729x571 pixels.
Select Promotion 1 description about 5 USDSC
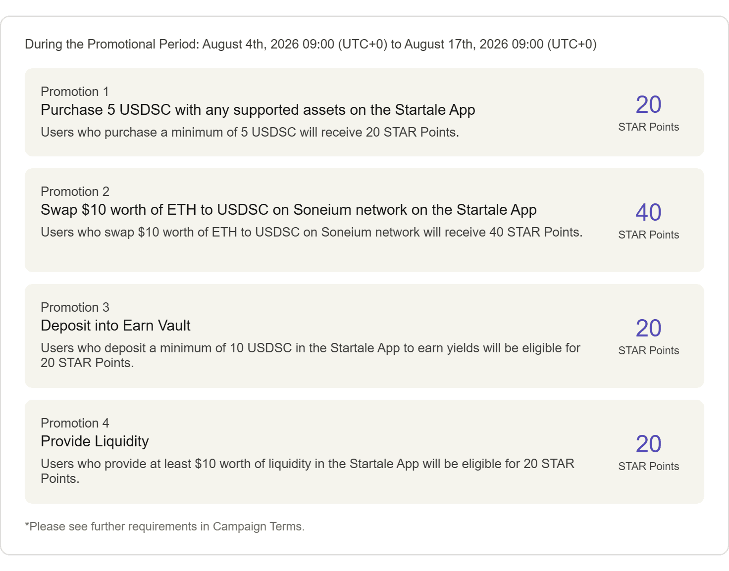coord(250,132)
